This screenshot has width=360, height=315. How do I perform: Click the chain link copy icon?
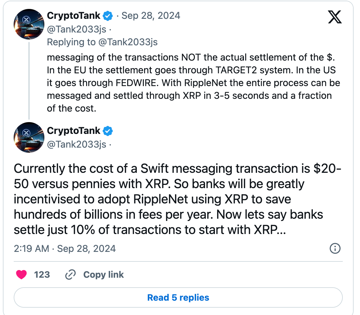pyautogui.click(x=70, y=275)
